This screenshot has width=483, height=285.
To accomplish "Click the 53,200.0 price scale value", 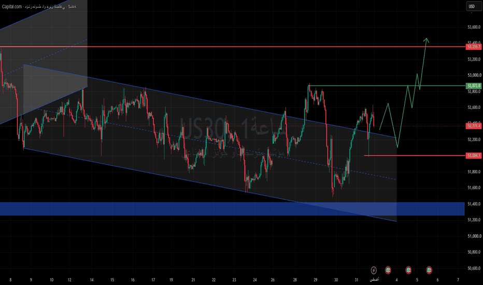I will tap(474, 59).
